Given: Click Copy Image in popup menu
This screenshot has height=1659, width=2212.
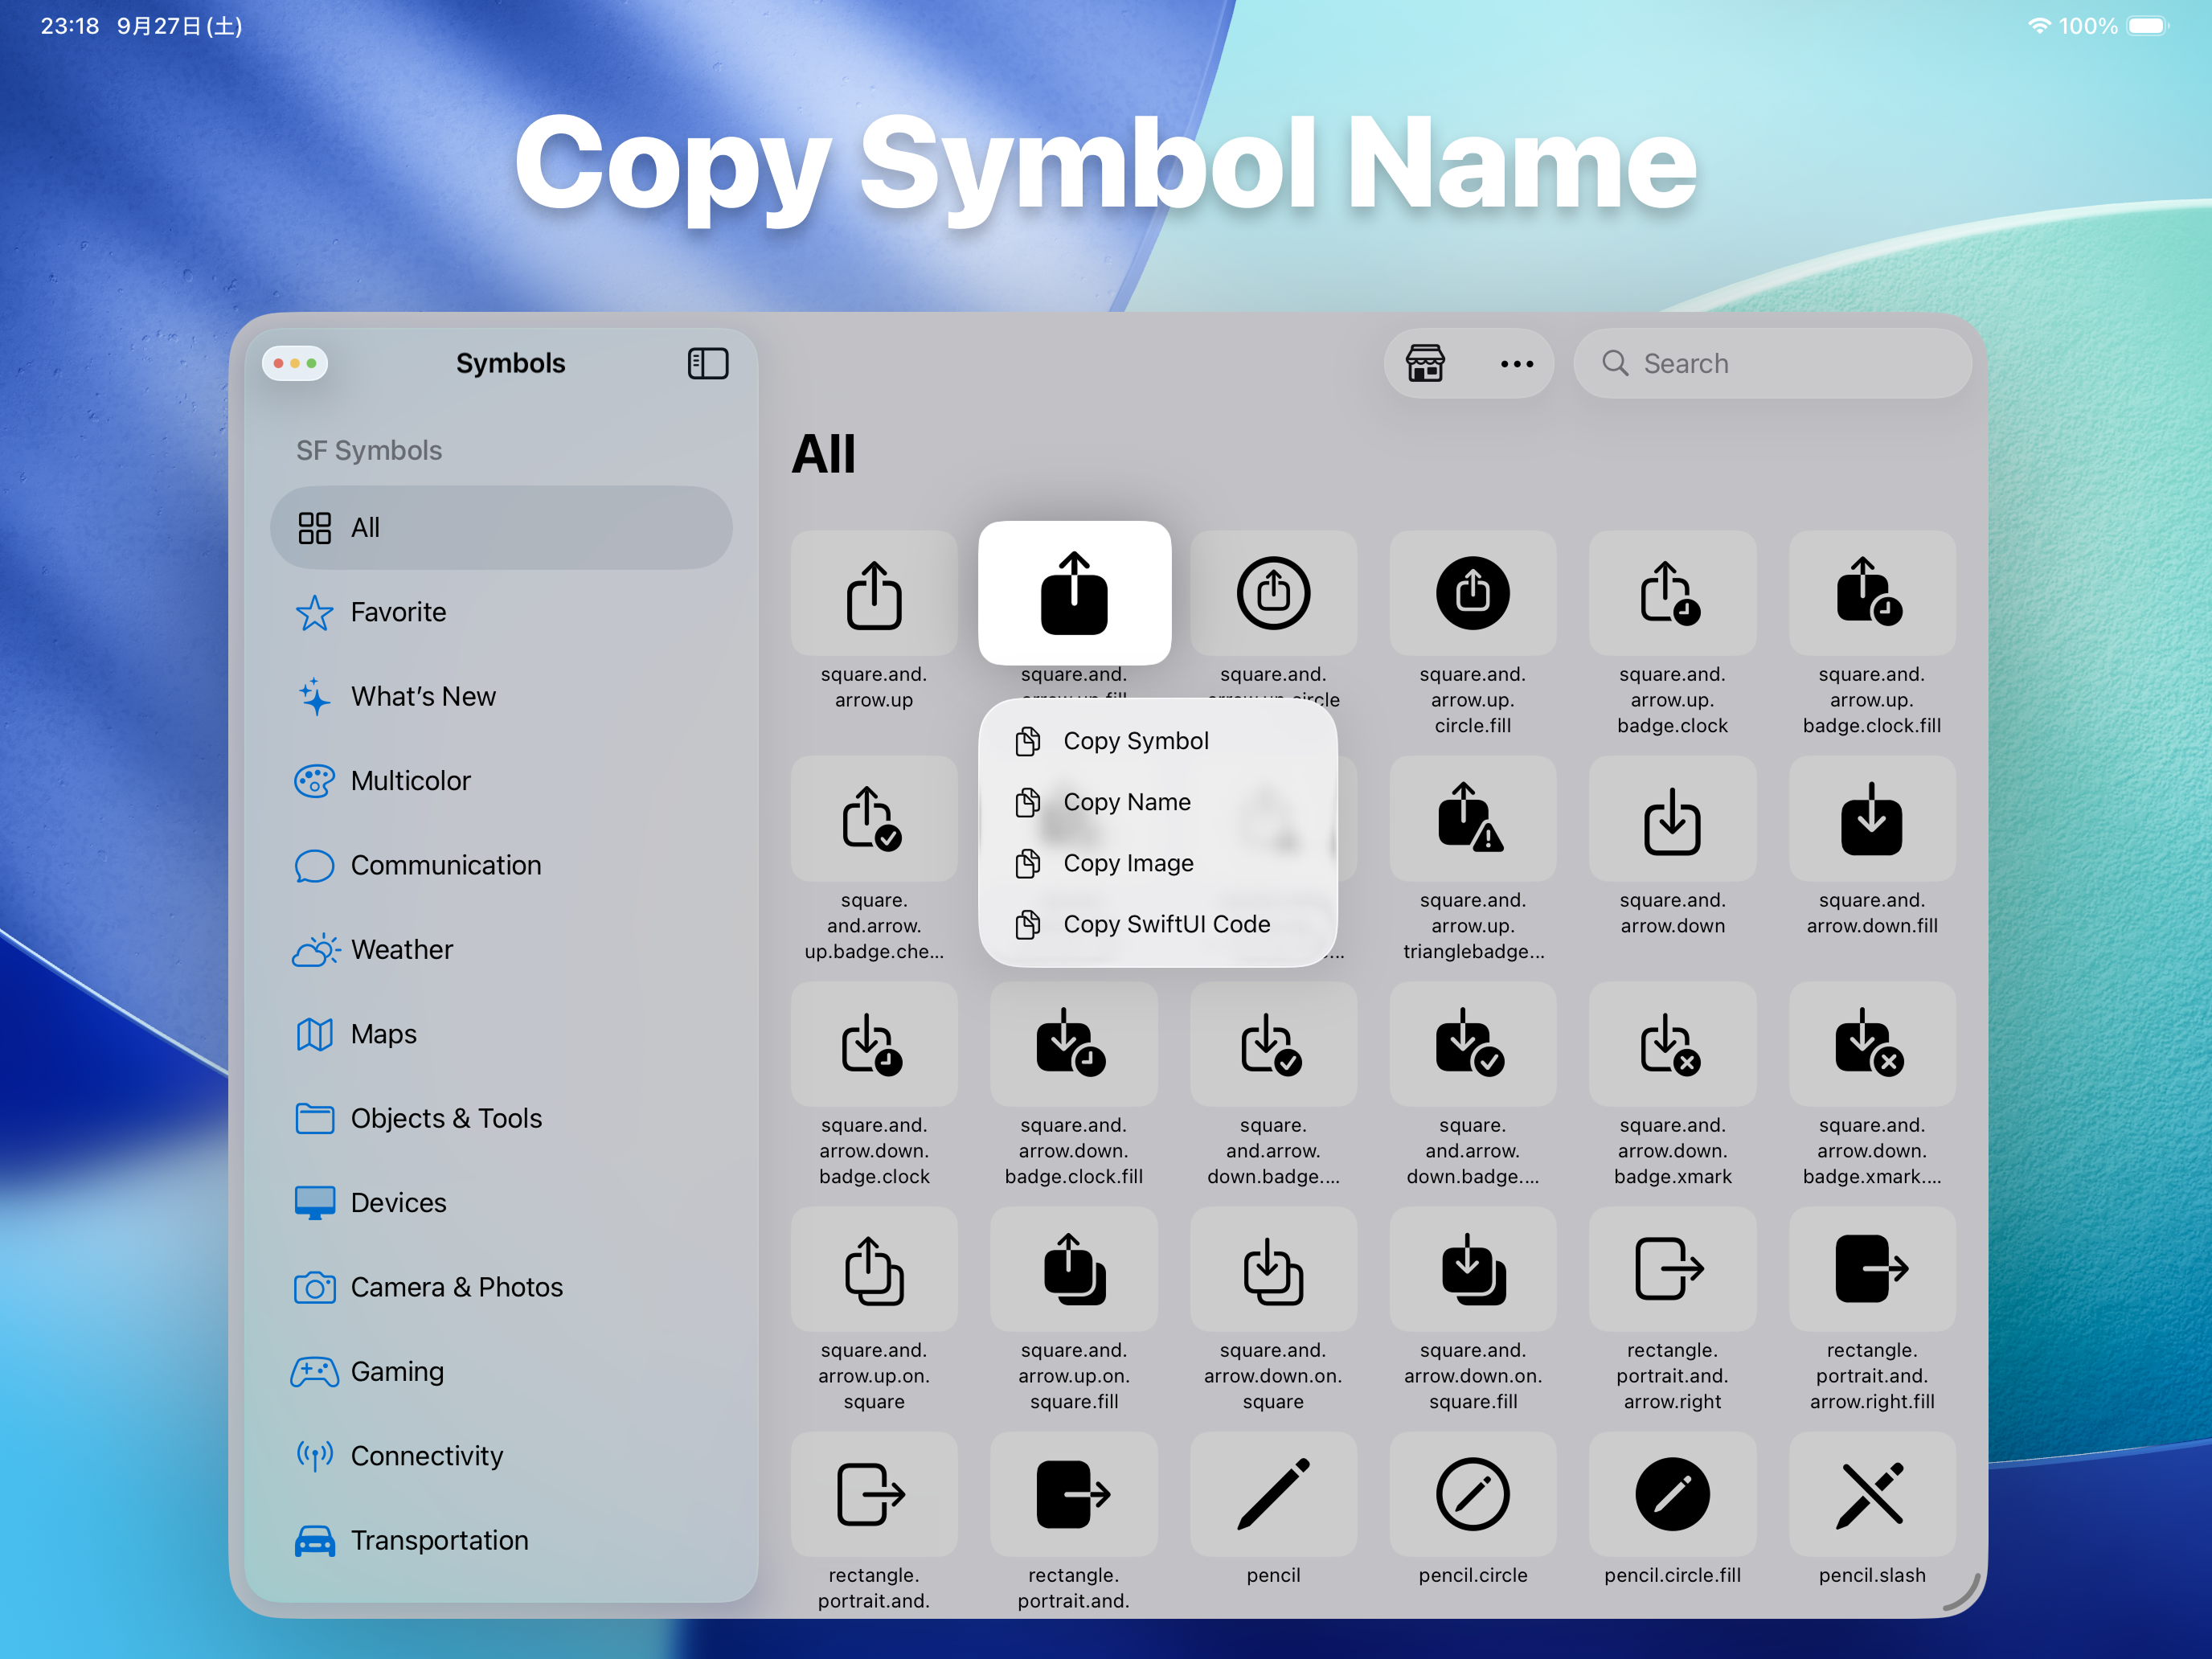Looking at the screenshot, I should click(x=1128, y=863).
